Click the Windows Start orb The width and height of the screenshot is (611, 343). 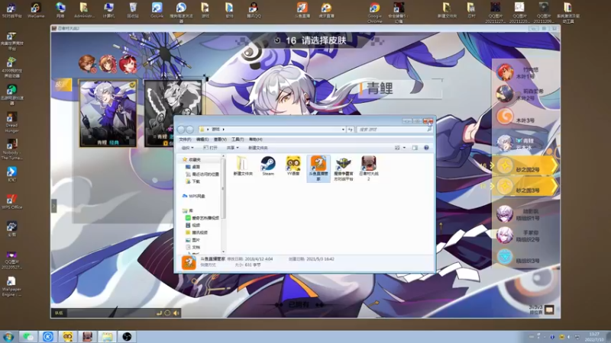[8, 337]
